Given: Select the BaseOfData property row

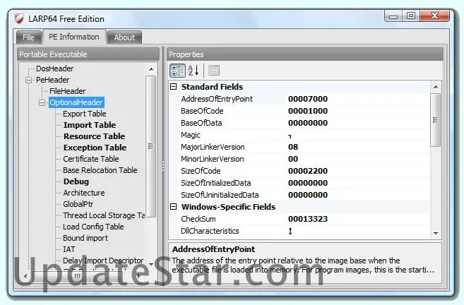Looking at the screenshot, I should point(299,123).
